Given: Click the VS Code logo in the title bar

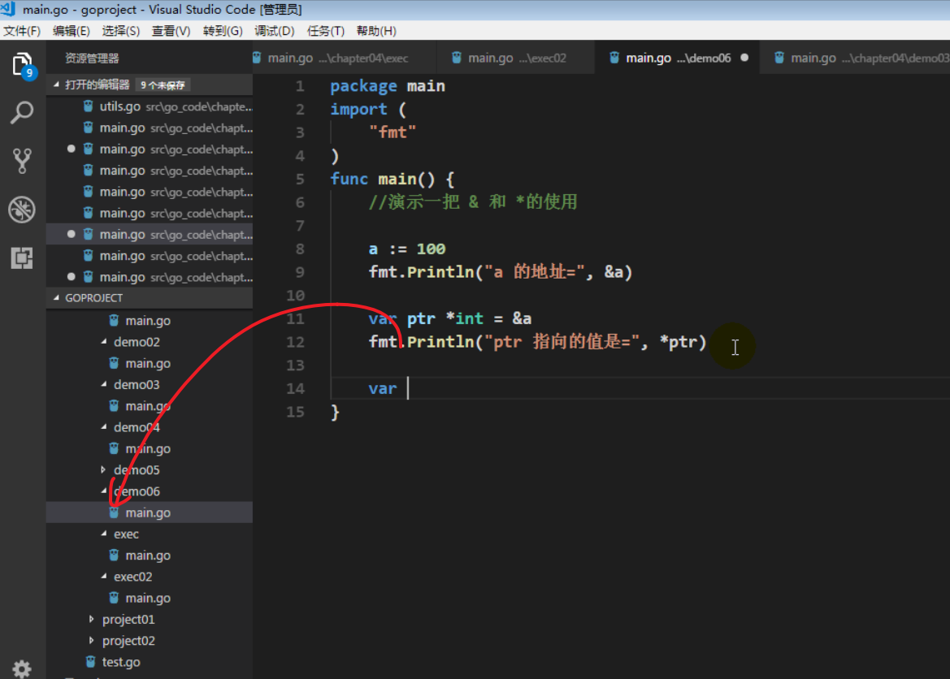Looking at the screenshot, I should [x=8, y=9].
